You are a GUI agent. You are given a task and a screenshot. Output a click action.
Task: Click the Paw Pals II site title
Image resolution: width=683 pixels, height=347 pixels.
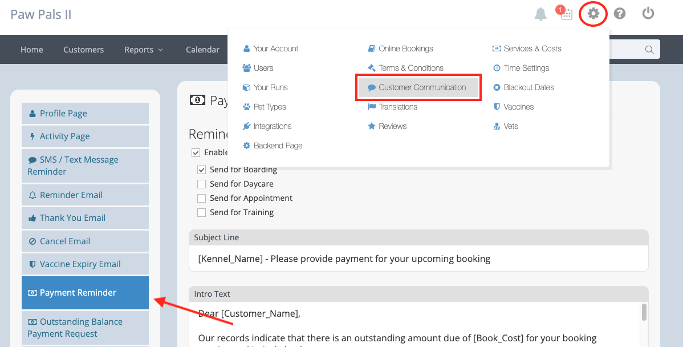click(x=41, y=14)
